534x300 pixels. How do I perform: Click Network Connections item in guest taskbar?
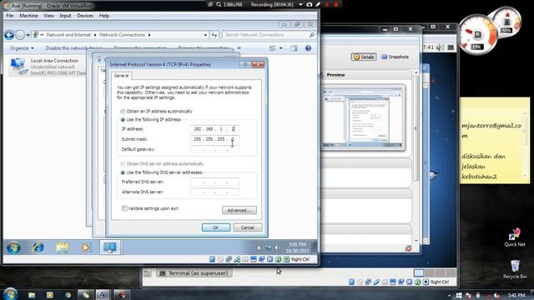(x=110, y=247)
